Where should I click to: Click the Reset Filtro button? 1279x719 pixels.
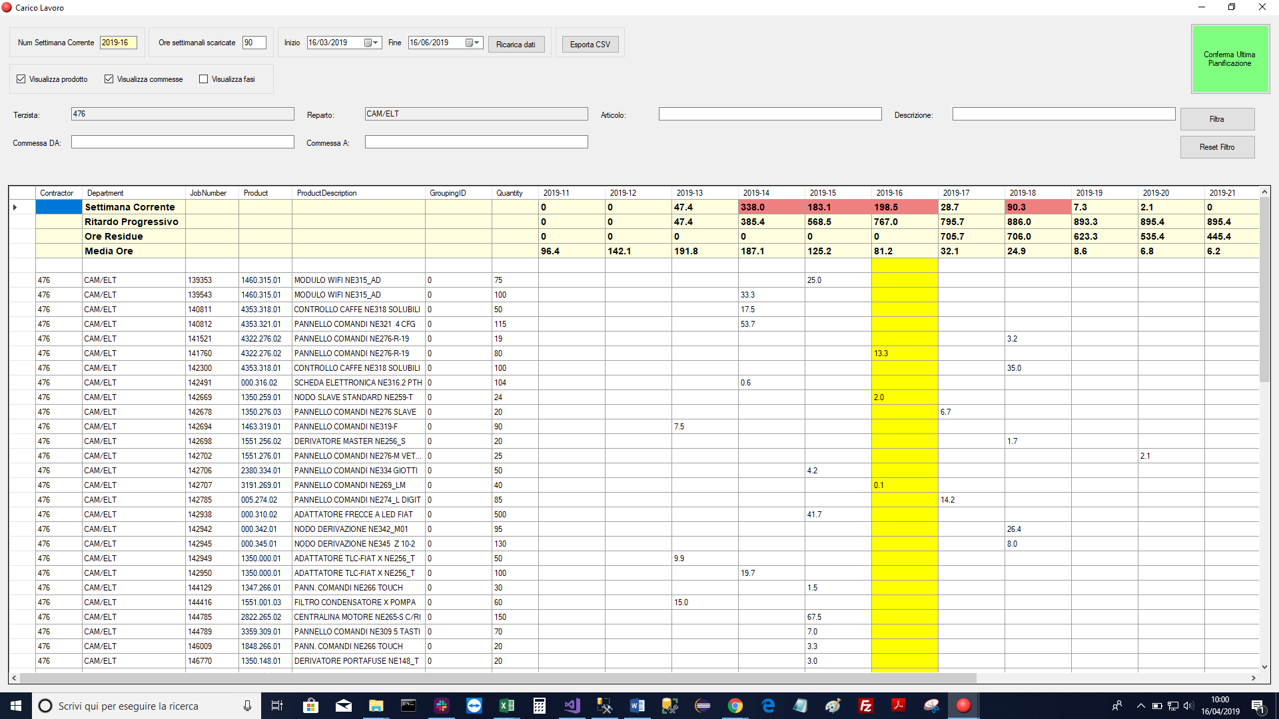click(1217, 147)
